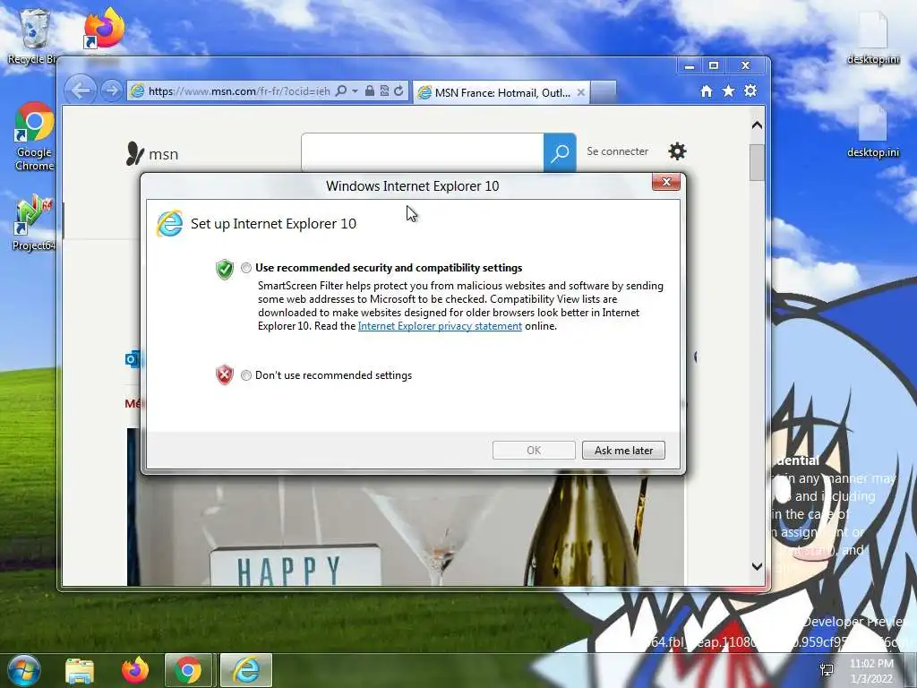
Task: Select the Recycle Bin desktop icon
Action: point(33,36)
